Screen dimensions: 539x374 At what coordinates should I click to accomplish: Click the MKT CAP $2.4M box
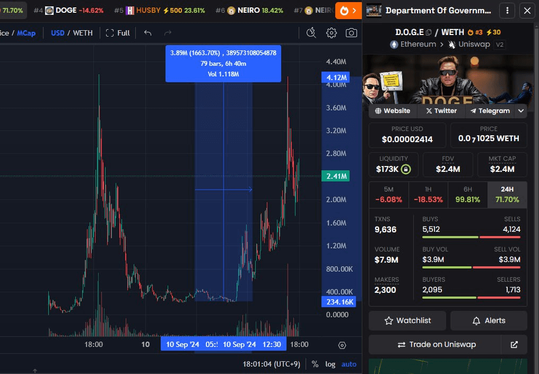click(x=502, y=164)
